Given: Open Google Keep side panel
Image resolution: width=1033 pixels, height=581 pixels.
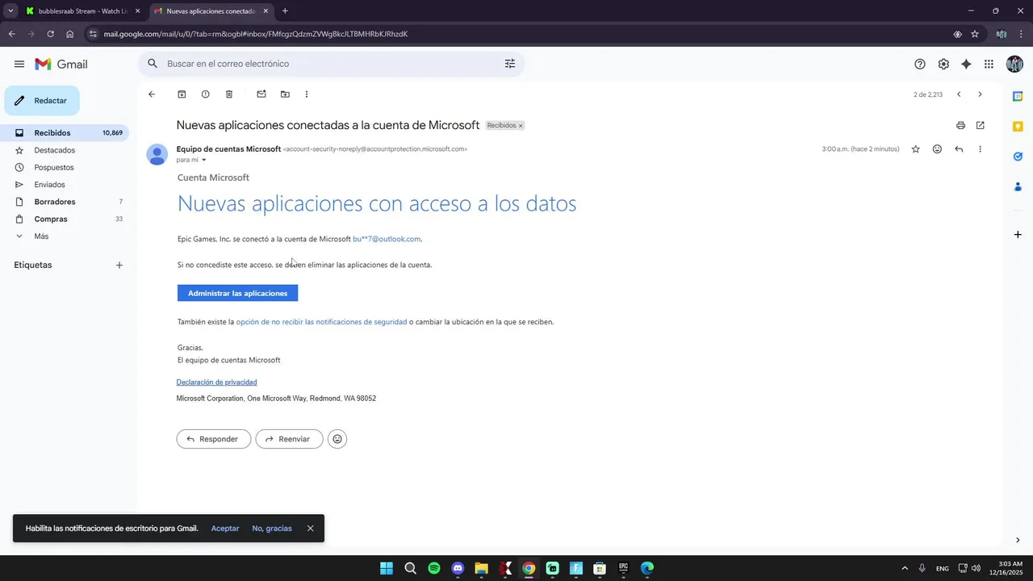Looking at the screenshot, I should (x=1018, y=126).
